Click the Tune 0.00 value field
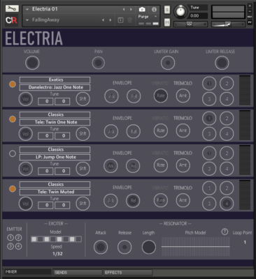256x279 pixels. point(197,16)
